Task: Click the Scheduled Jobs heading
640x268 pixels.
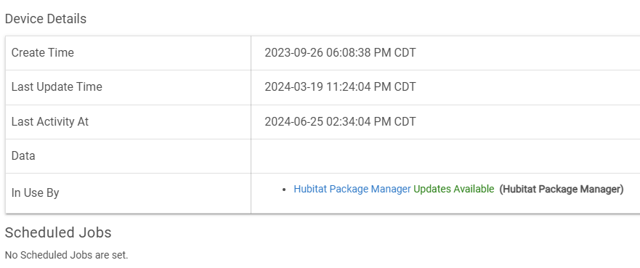Action: point(58,232)
